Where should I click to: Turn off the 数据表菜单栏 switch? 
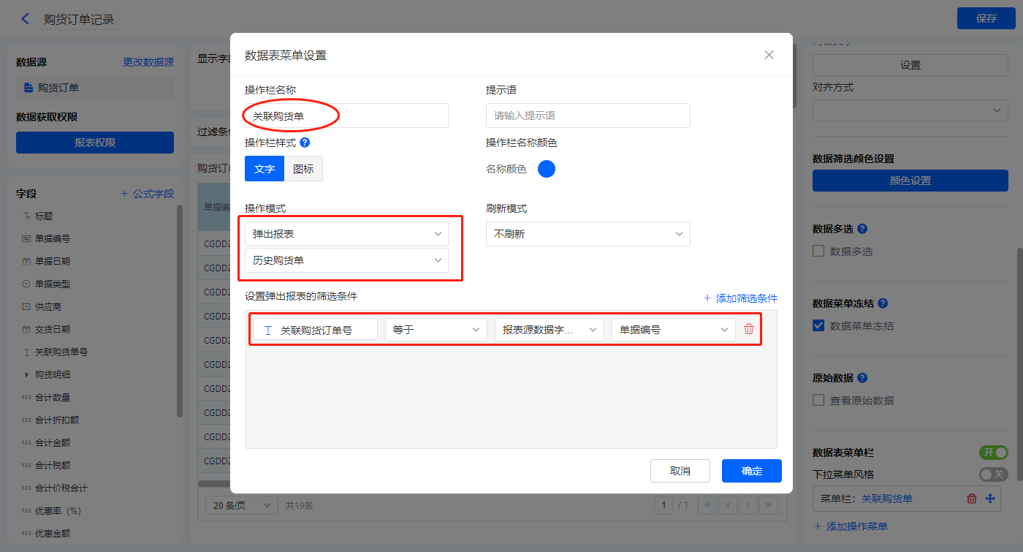993,453
